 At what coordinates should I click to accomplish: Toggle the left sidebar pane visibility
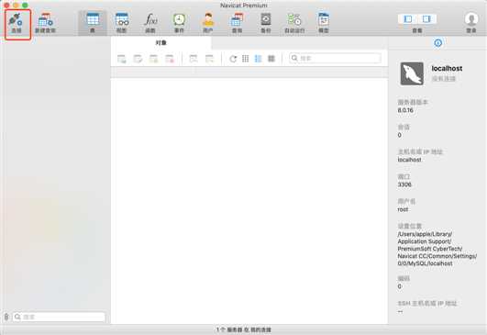tap(408, 19)
